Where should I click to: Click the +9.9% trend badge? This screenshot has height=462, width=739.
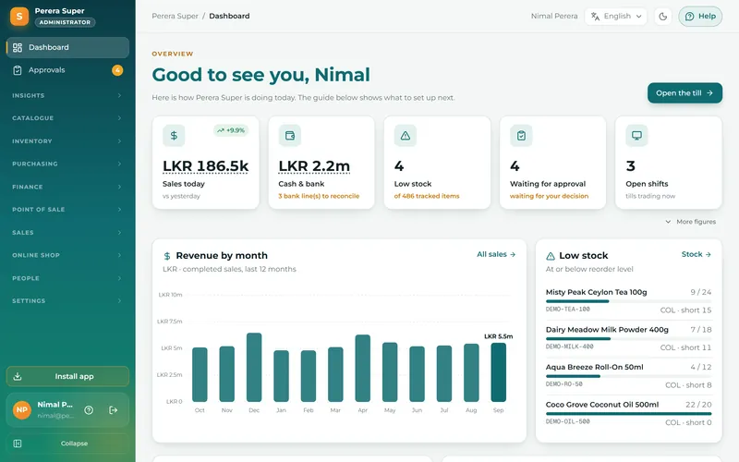231,130
